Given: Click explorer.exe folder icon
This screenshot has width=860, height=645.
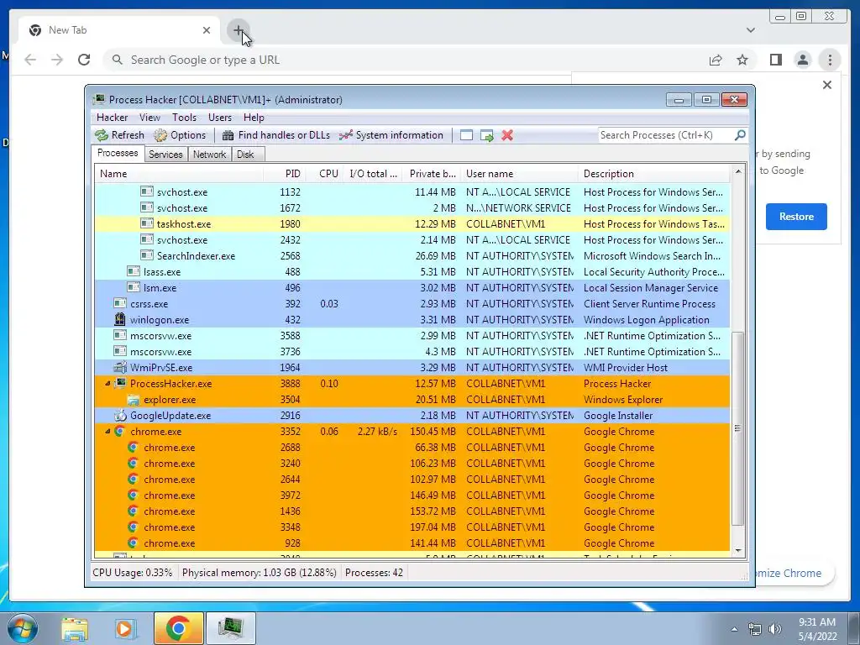Looking at the screenshot, I should (134, 399).
